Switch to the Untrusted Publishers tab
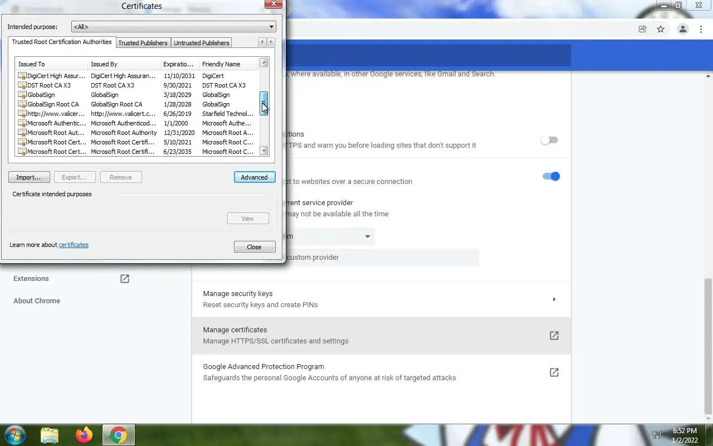This screenshot has width=713, height=446. (201, 43)
